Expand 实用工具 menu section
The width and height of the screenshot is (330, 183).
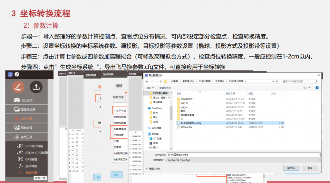click(26, 137)
